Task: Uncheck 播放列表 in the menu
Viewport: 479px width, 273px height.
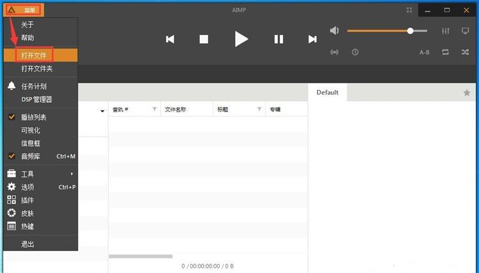Action: pos(41,117)
